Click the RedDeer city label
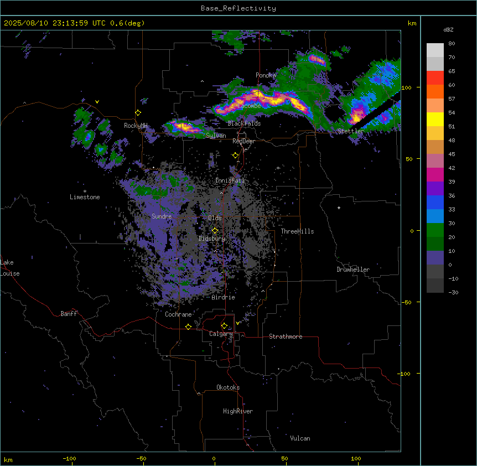 [243, 141]
